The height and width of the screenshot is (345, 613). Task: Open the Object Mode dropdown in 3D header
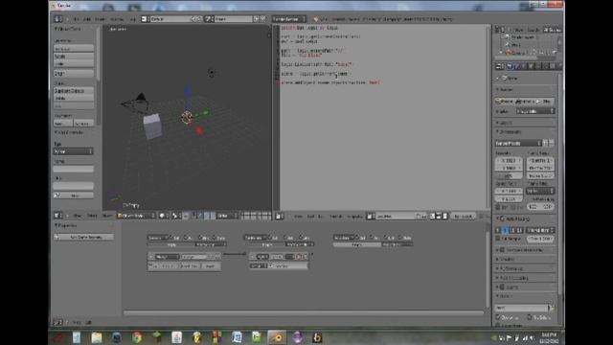pyautogui.click(x=136, y=216)
